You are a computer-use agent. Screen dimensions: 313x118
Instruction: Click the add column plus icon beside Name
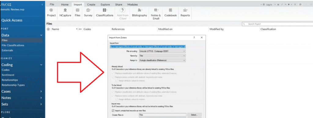pos(48,29)
